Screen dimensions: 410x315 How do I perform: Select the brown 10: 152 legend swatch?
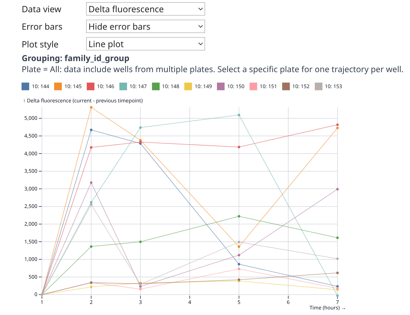tap(286, 86)
